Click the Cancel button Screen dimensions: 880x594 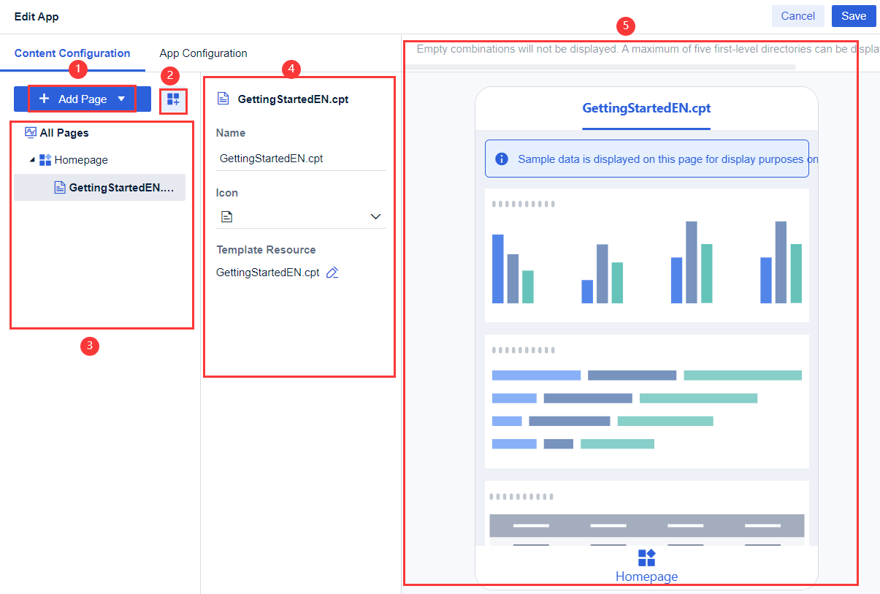(x=798, y=16)
